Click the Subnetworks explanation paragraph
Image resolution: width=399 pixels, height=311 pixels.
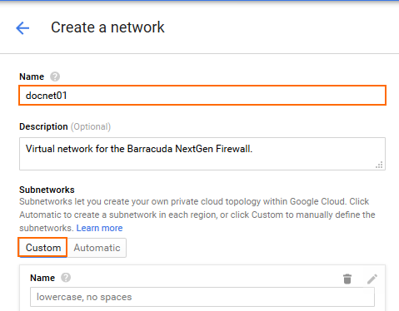(197, 215)
